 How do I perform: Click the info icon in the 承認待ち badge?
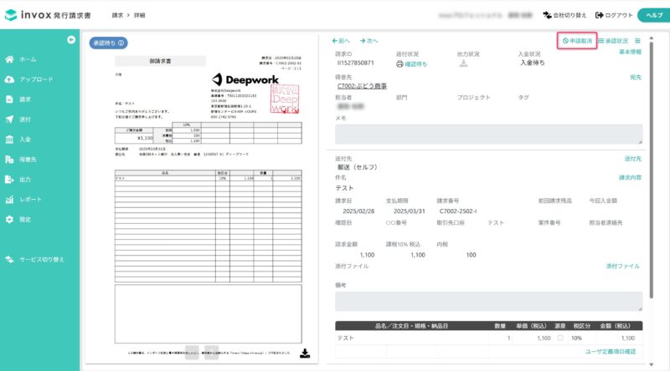click(121, 43)
